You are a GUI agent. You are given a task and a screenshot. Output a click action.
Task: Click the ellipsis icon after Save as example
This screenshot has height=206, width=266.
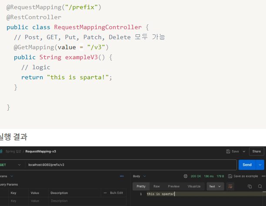click(x=263, y=176)
